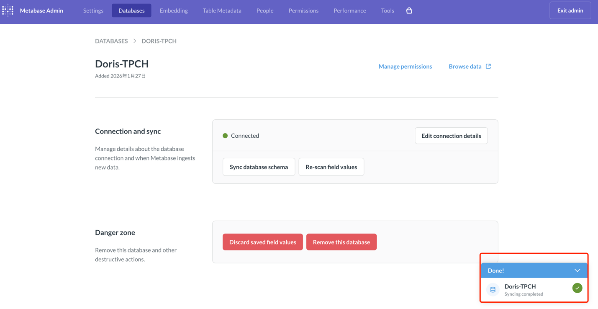Click DATABASES in the breadcrumb
The image size is (598, 309).
[x=111, y=41]
